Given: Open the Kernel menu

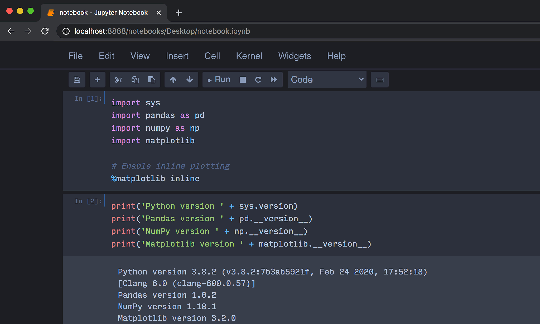Looking at the screenshot, I should [x=249, y=56].
